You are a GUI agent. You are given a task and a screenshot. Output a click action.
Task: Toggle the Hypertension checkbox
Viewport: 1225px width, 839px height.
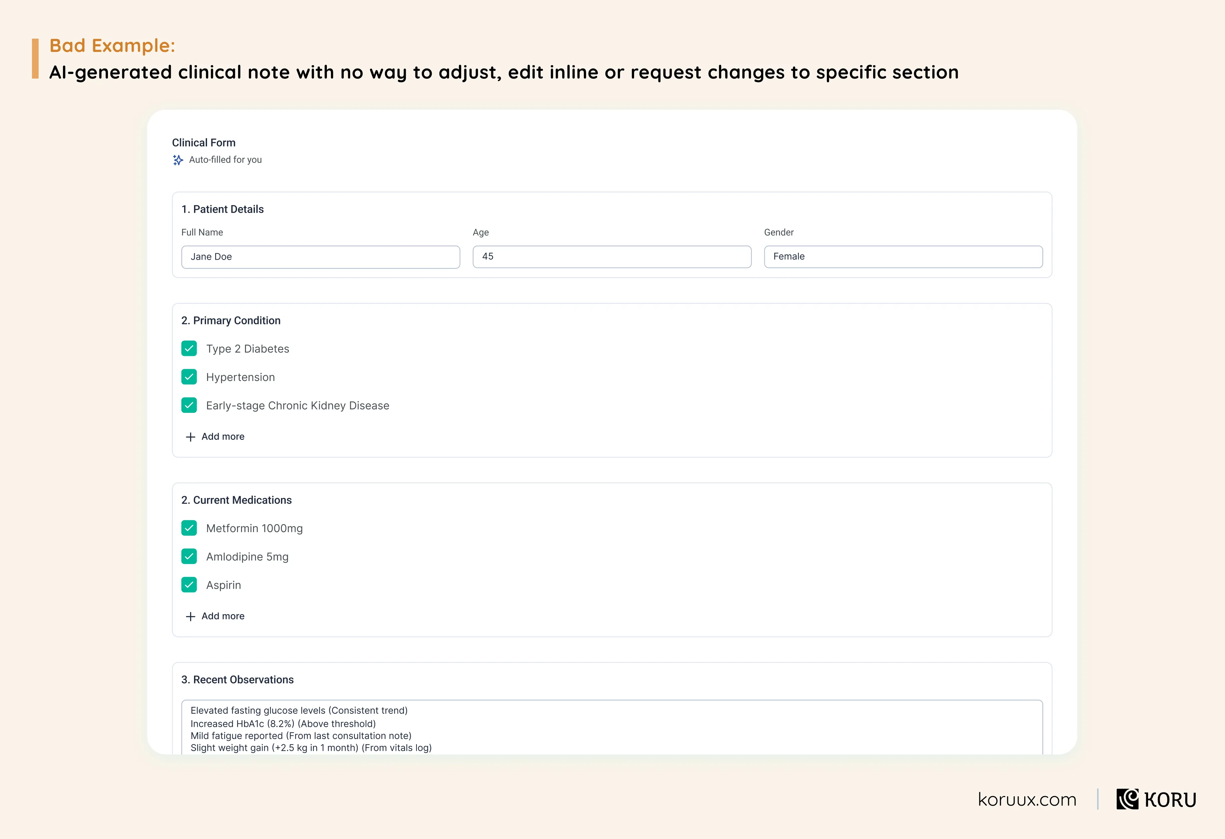click(x=189, y=377)
